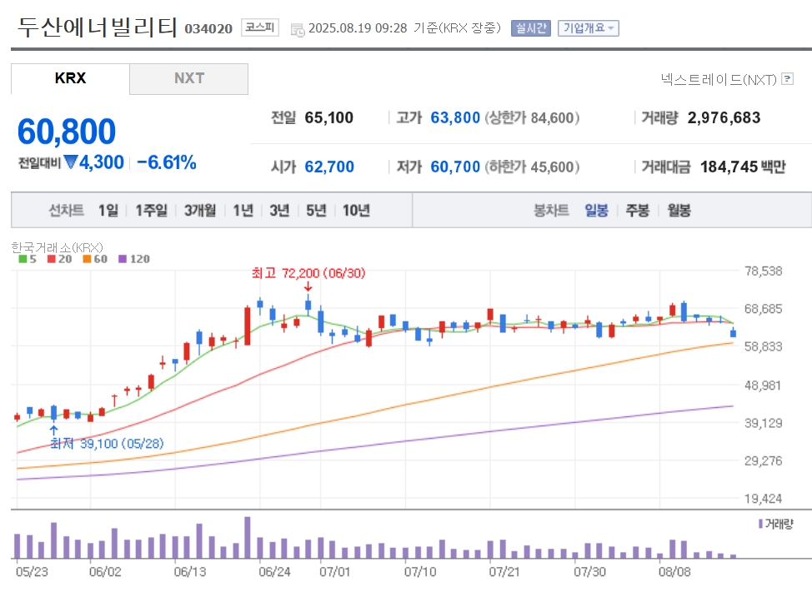This screenshot has height=592, width=812.
Task: Click the 두산에너빌리티 stock name heading
Action: [98, 27]
